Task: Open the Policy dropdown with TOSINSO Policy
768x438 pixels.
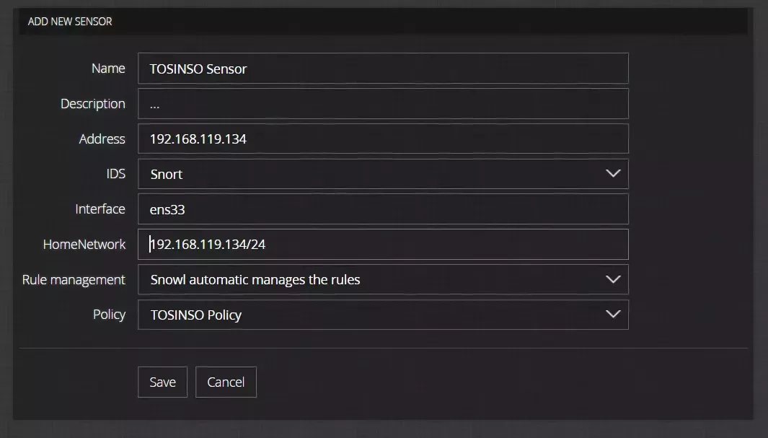Action: click(x=383, y=315)
